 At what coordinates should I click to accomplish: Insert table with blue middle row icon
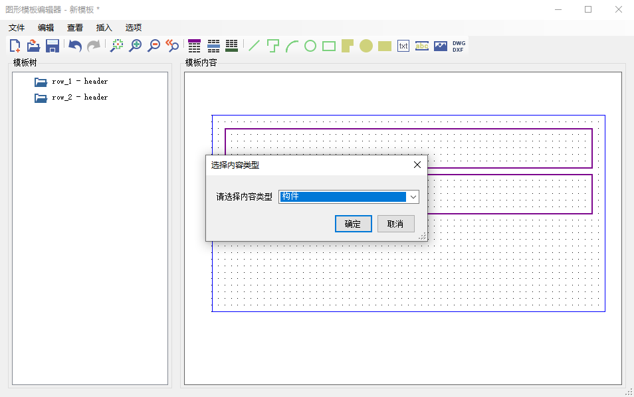(x=213, y=46)
